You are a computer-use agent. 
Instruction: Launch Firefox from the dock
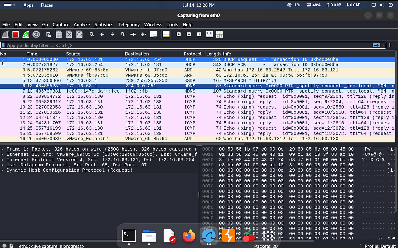pyautogui.click(x=189, y=236)
